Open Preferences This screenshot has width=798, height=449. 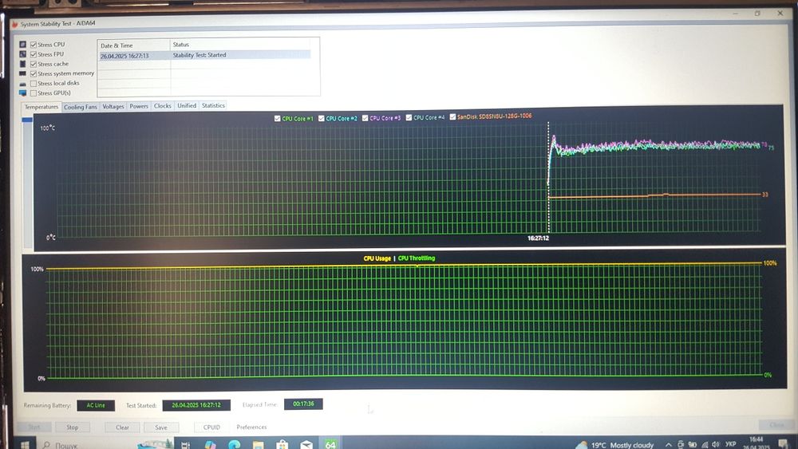point(251,427)
